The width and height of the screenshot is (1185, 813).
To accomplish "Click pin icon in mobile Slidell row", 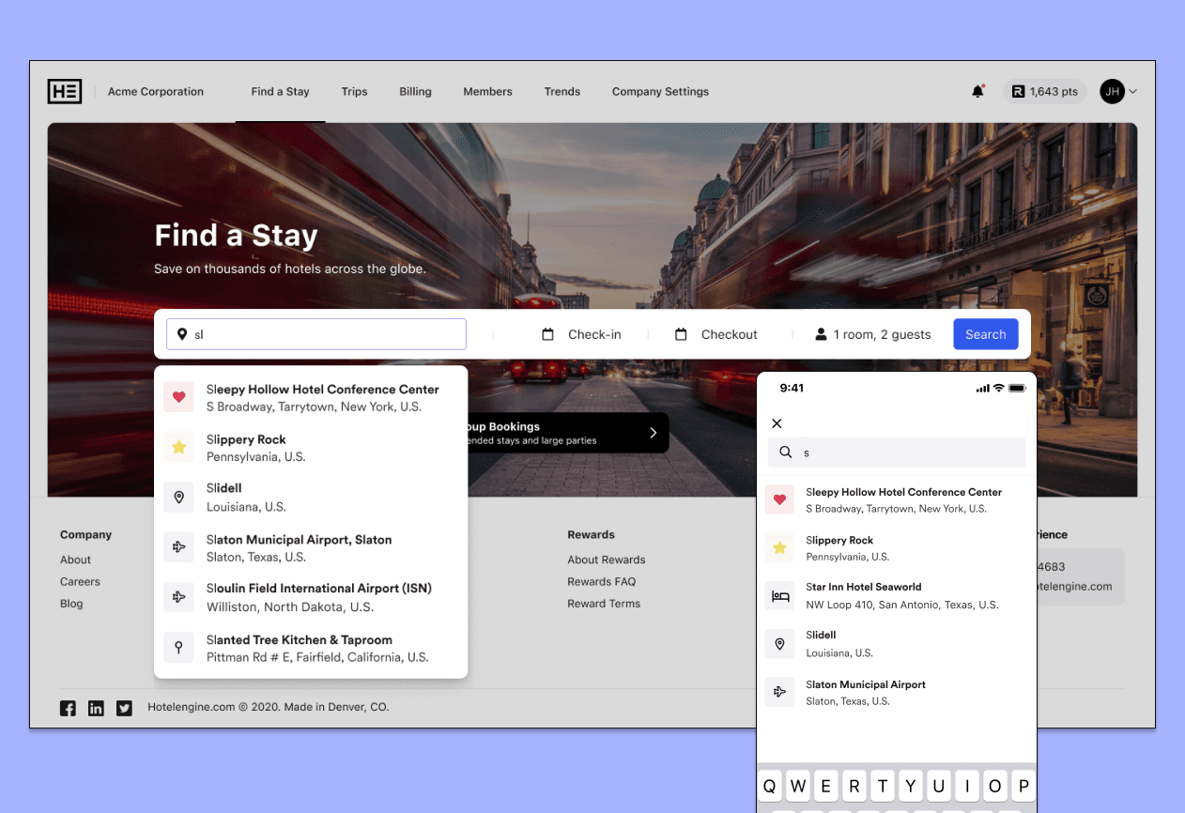I will [779, 643].
